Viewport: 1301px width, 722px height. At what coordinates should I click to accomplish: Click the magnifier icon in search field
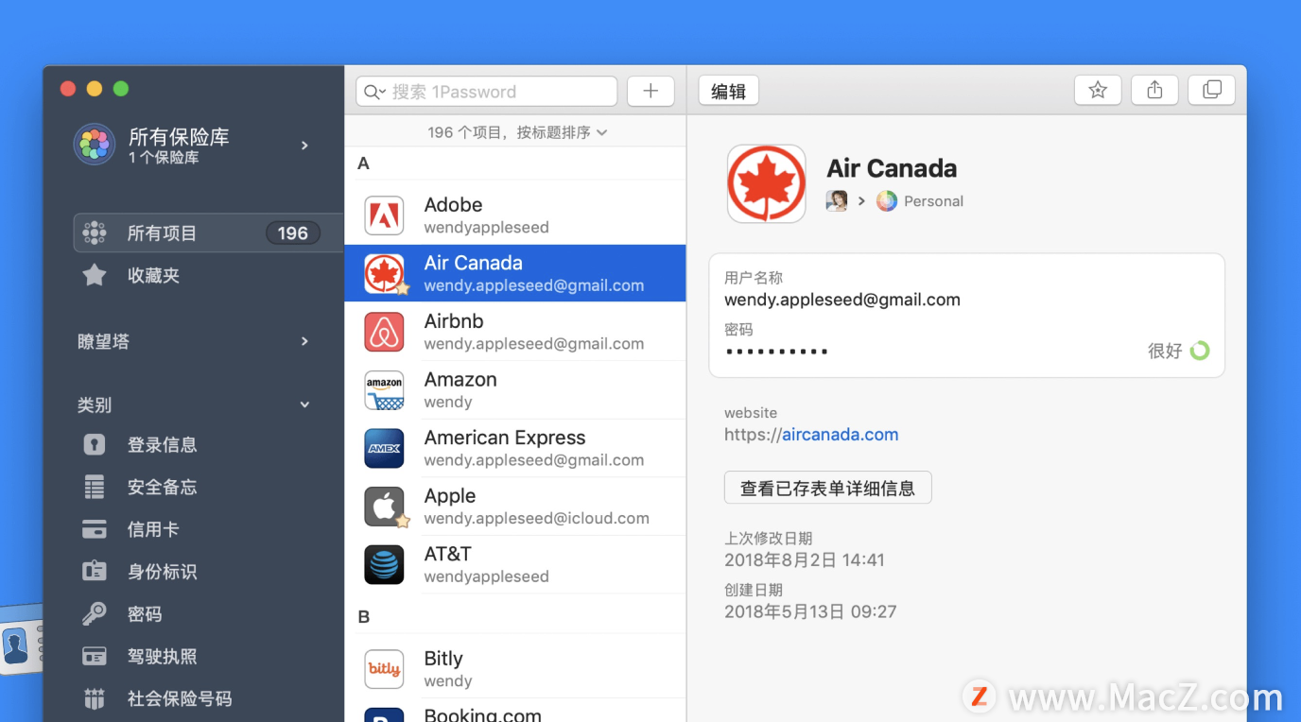tap(373, 92)
